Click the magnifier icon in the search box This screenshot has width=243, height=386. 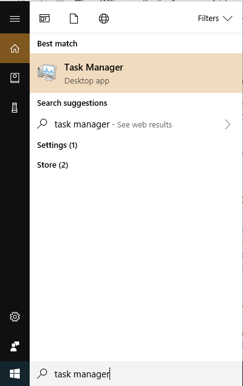tap(42, 373)
